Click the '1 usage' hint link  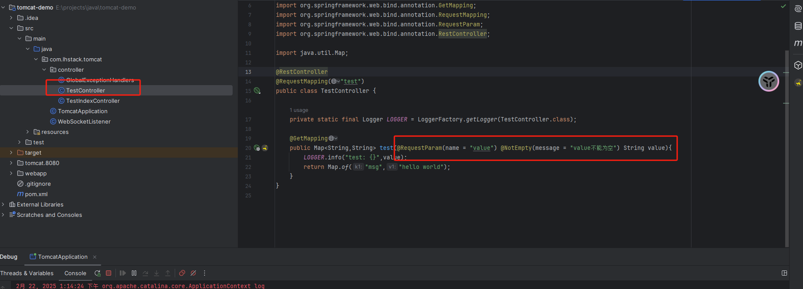pyautogui.click(x=299, y=110)
